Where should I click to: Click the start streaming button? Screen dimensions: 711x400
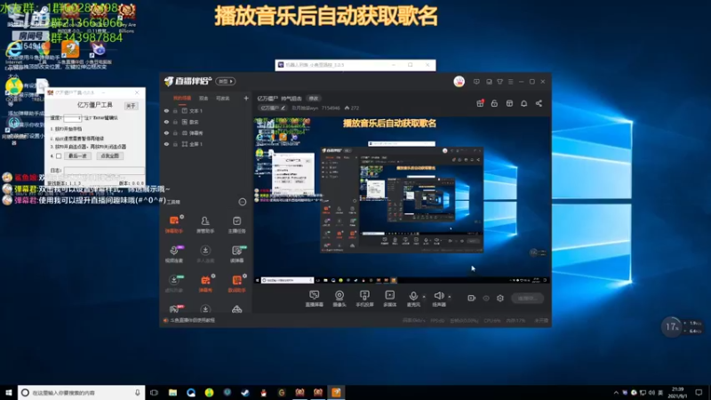click(527, 298)
